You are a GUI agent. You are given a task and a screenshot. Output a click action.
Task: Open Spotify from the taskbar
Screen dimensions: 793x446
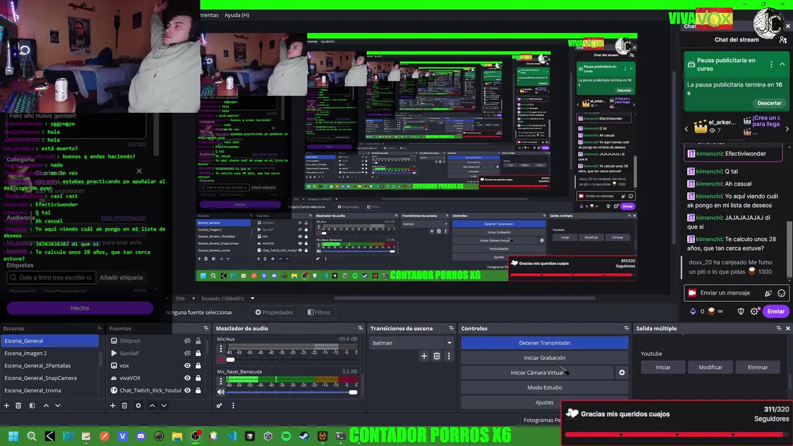pos(286,436)
